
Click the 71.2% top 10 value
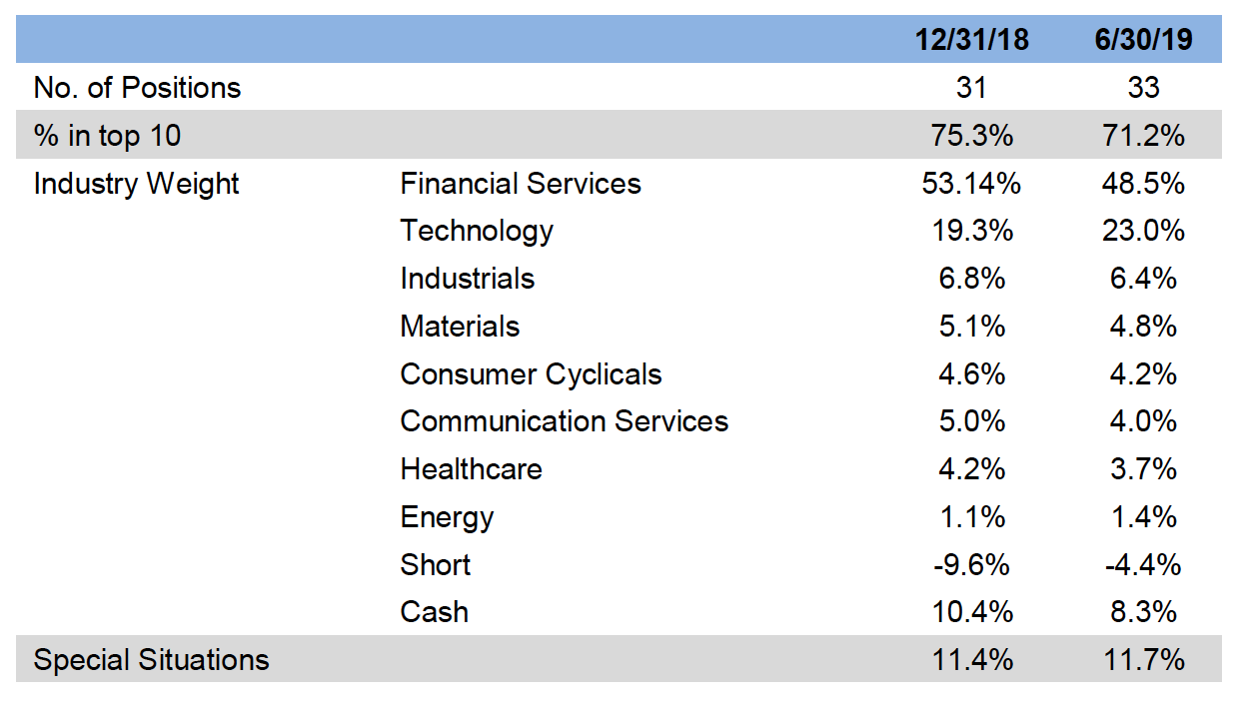click(x=1143, y=136)
